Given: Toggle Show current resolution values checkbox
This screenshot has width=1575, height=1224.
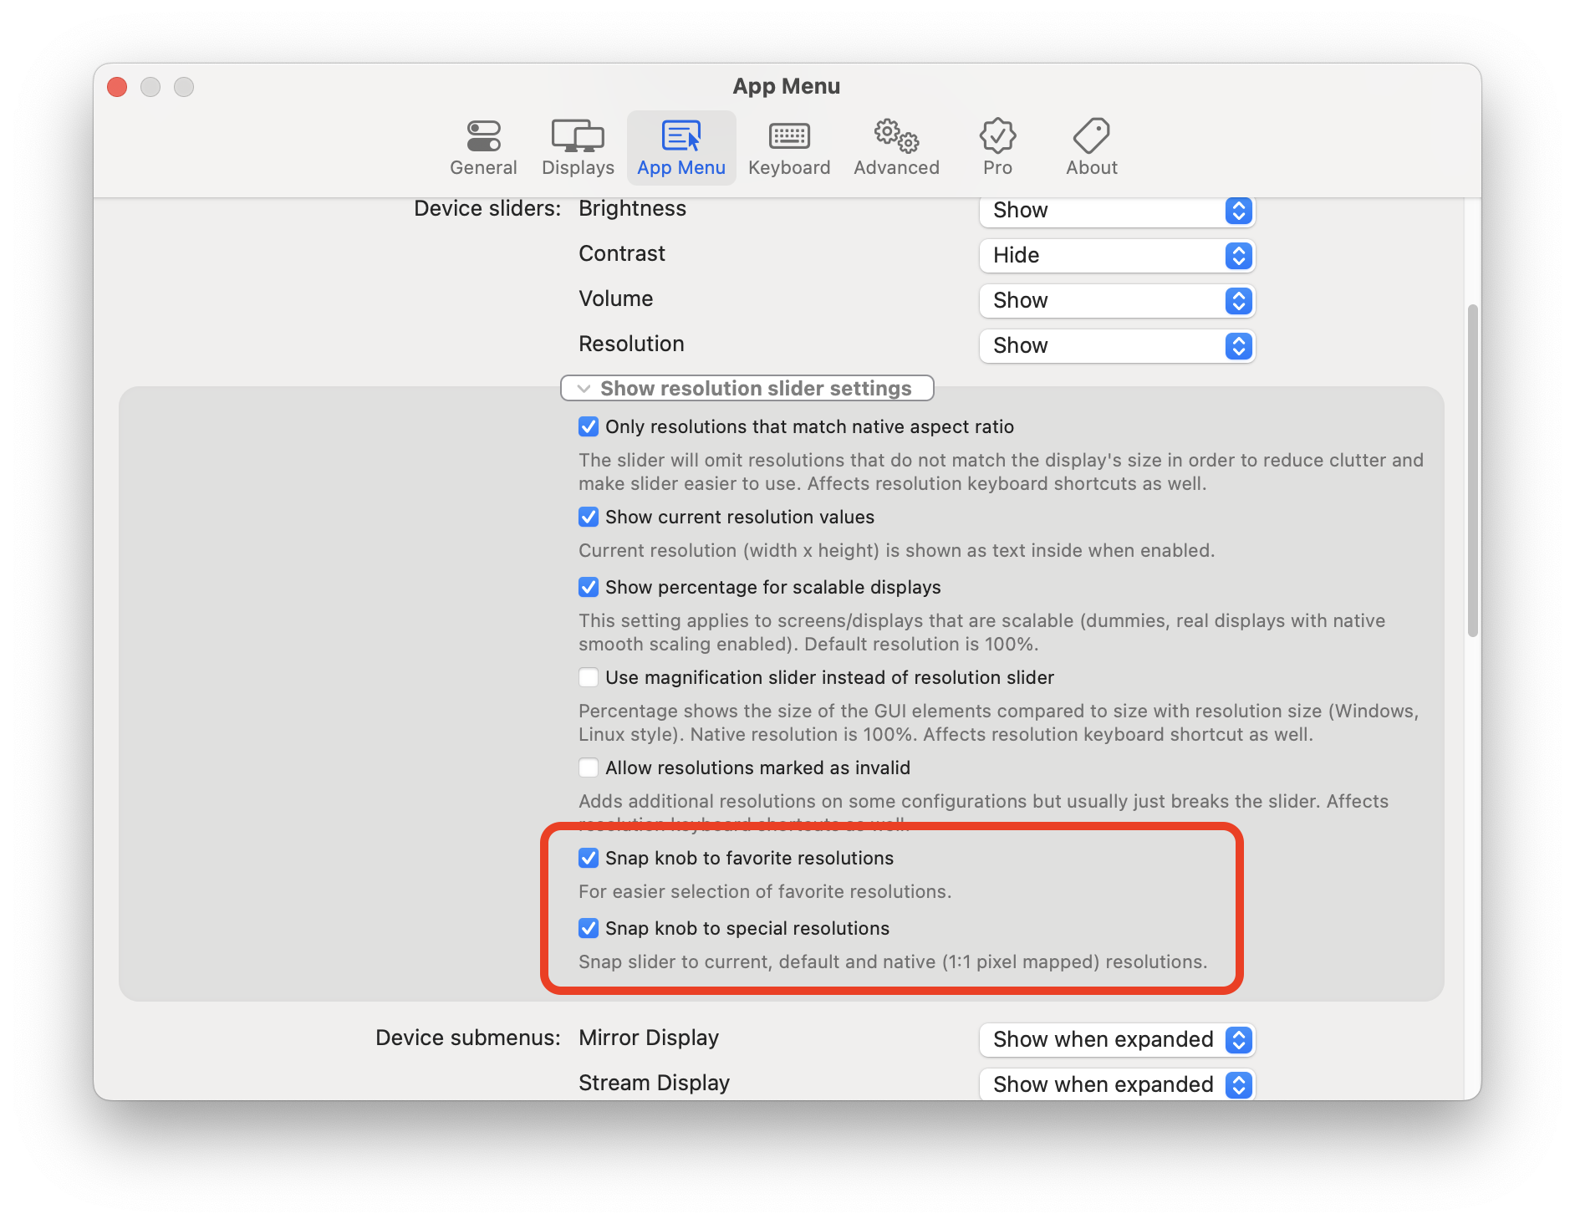Looking at the screenshot, I should (589, 518).
